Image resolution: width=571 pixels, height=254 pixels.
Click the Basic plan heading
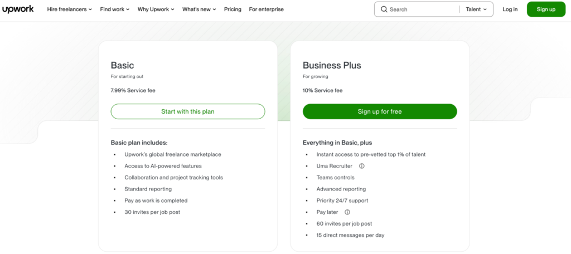point(122,65)
